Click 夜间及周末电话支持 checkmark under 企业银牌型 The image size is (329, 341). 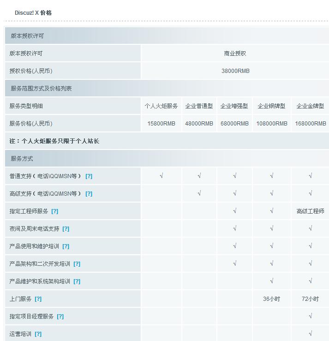coord(271,228)
